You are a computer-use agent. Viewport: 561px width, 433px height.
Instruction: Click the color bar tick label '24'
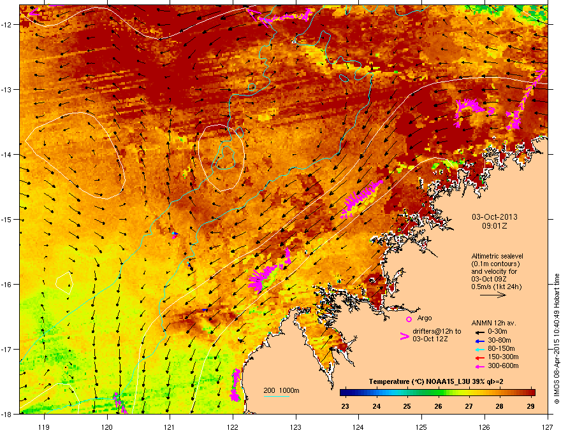[x=376, y=406]
